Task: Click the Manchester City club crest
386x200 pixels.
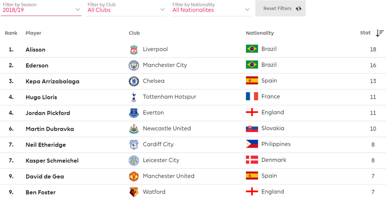Action: click(134, 65)
